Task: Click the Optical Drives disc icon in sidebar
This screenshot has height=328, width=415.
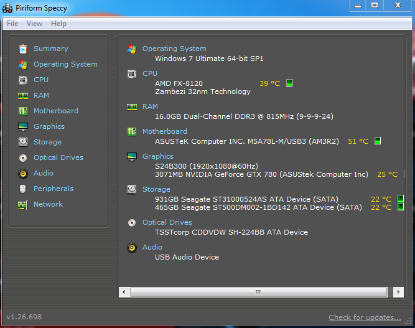Action: point(23,158)
